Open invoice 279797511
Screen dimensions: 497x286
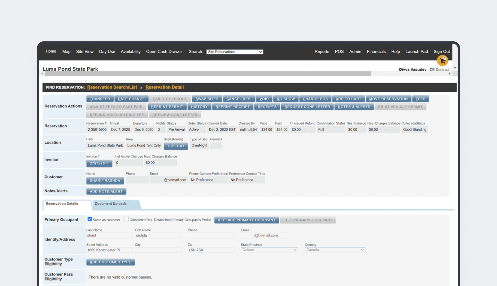[x=99, y=163]
